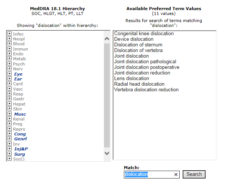Viewport: 225px width, 183px height.
Task: Select Lens dislocation term
Action: [x=131, y=79]
